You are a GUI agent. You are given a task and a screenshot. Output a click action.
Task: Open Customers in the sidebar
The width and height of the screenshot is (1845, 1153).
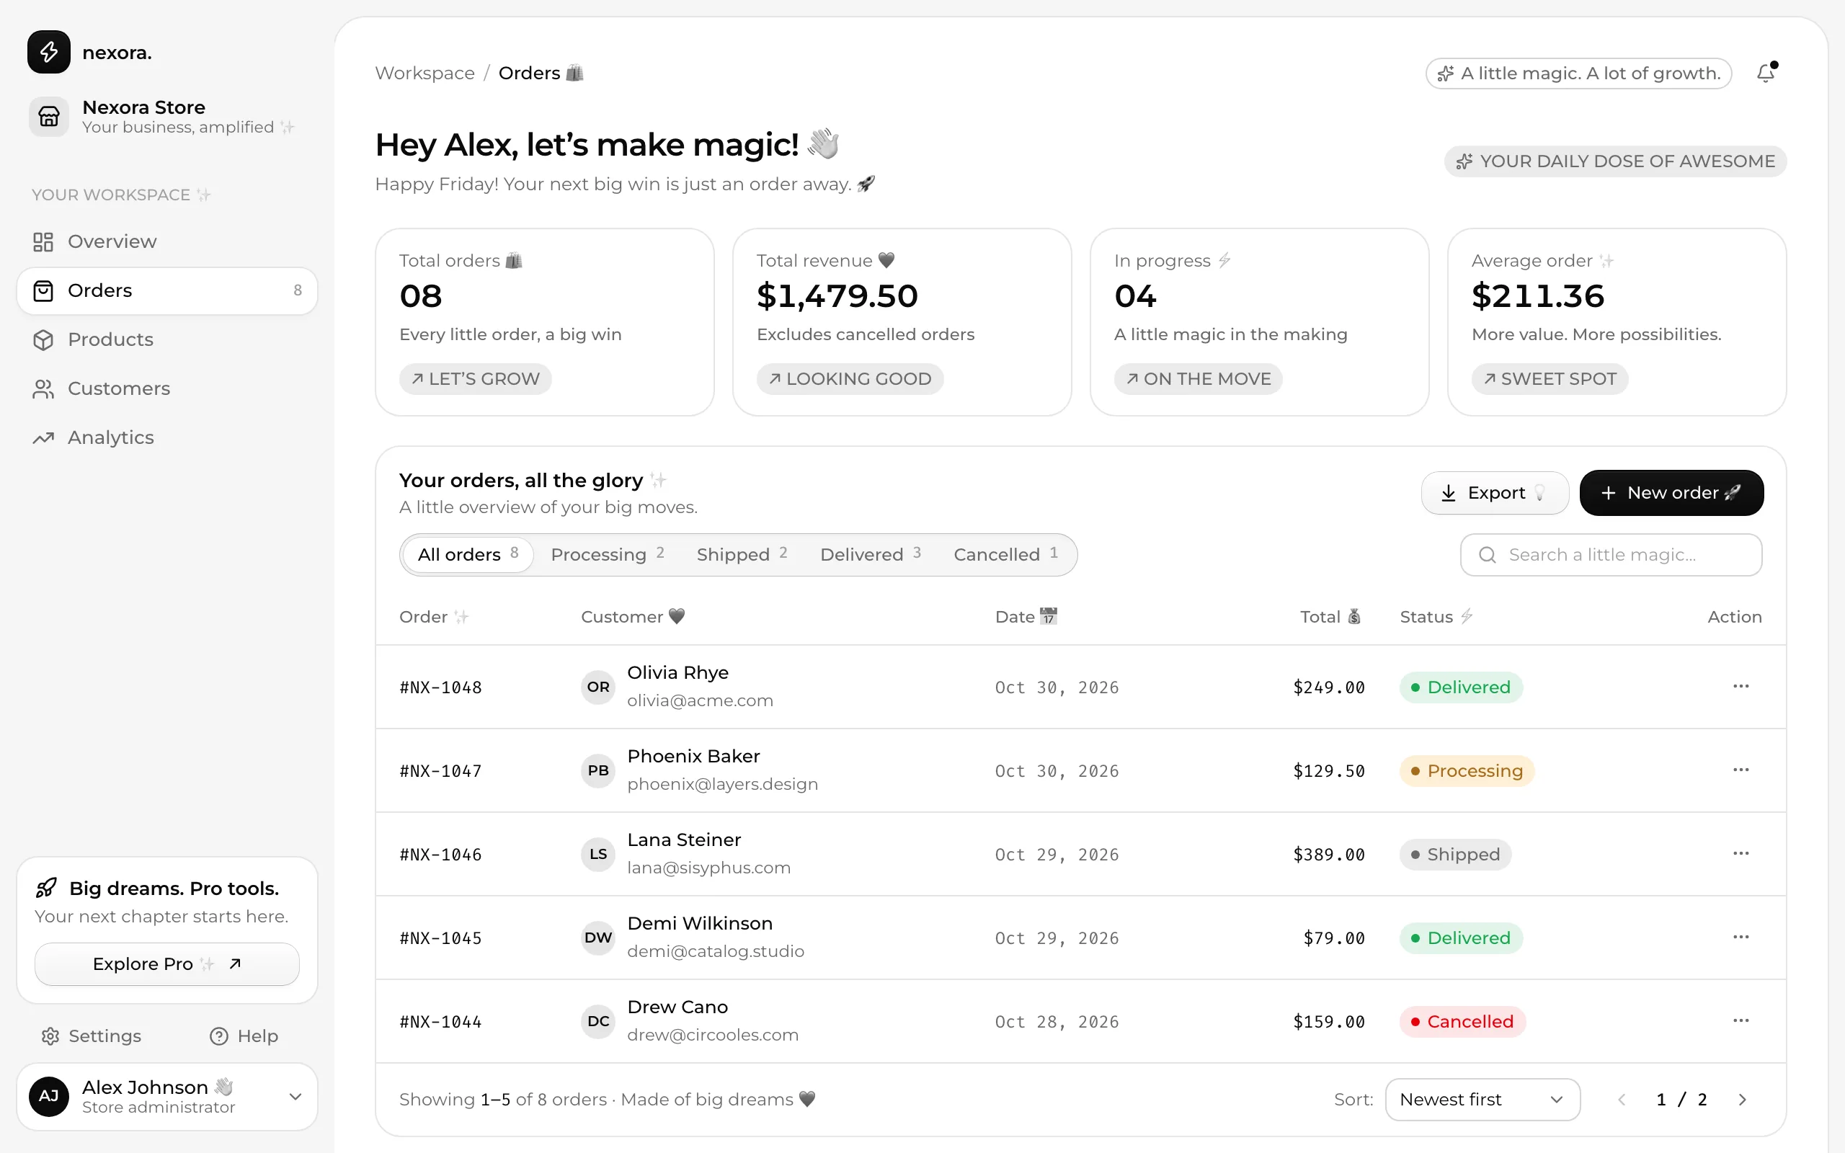[x=167, y=389]
